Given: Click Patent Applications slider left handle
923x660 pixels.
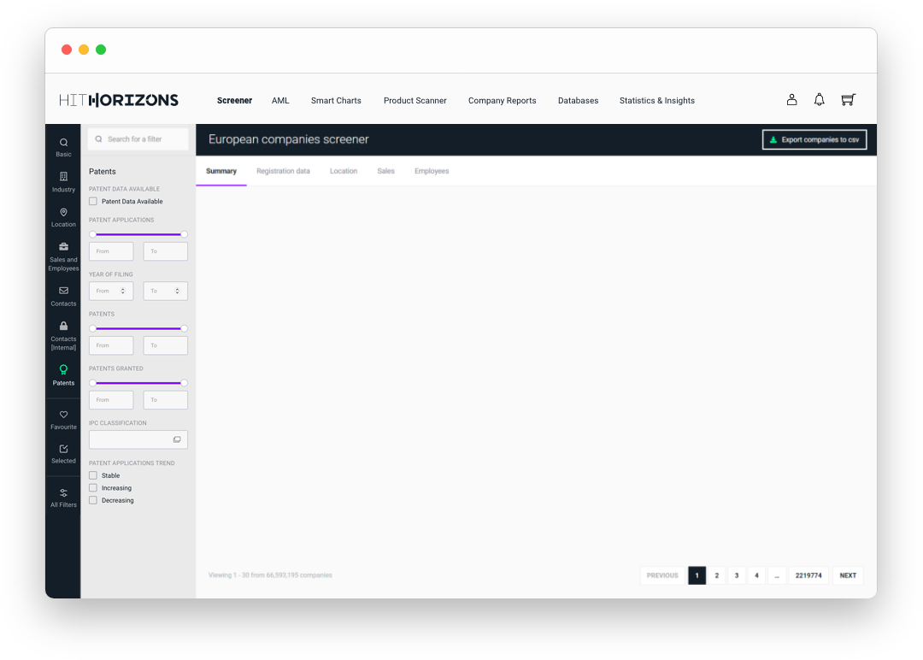Looking at the screenshot, I should [x=92, y=234].
